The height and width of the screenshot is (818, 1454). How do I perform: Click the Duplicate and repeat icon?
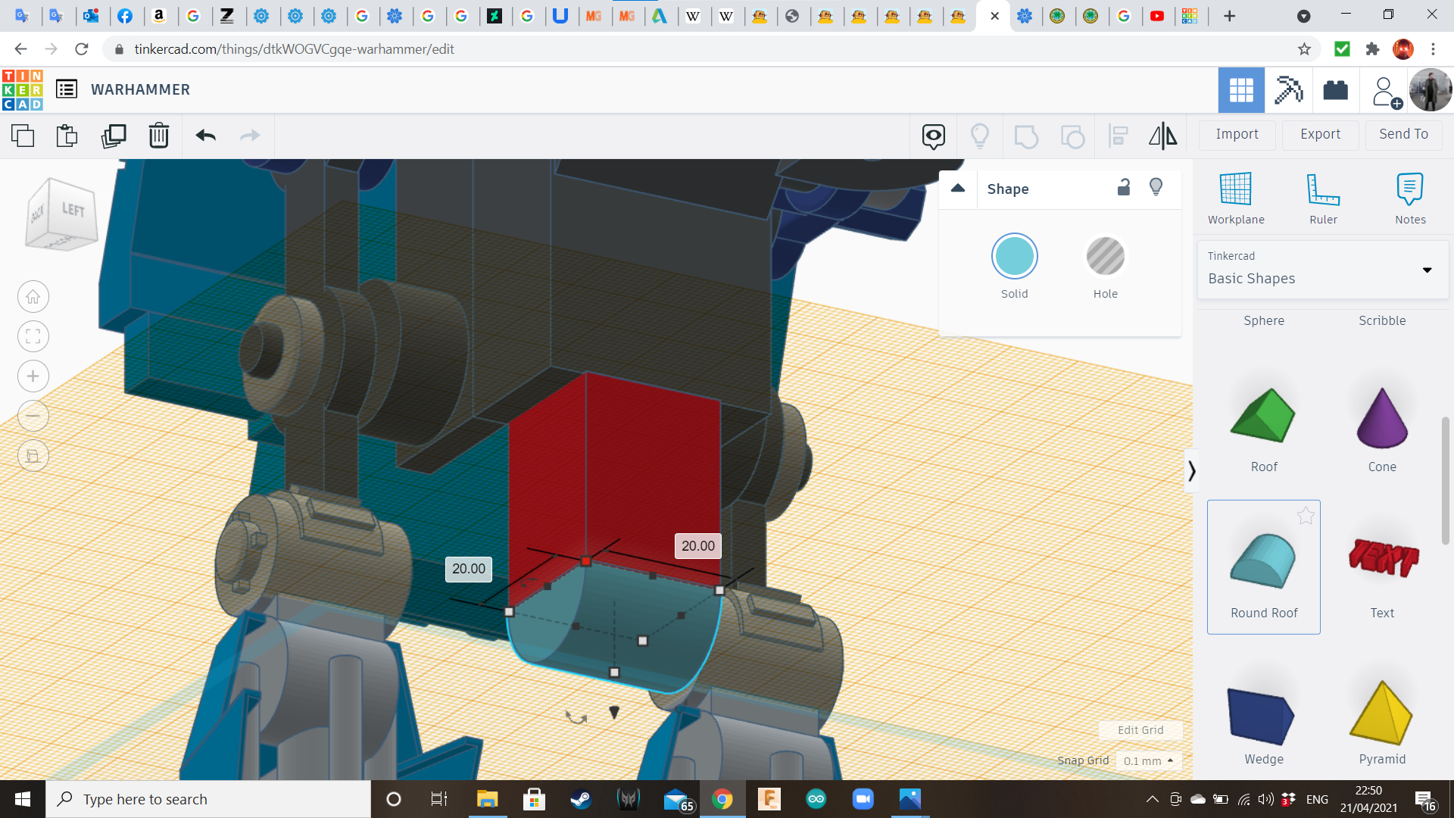click(114, 136)
